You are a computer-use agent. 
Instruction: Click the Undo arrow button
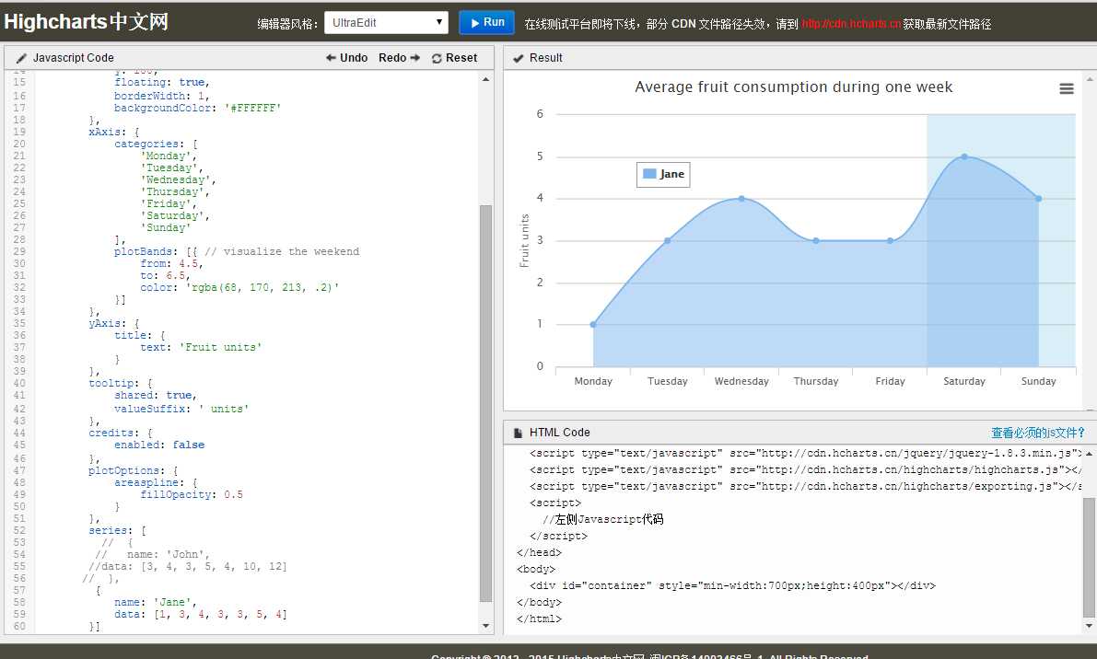346,58
